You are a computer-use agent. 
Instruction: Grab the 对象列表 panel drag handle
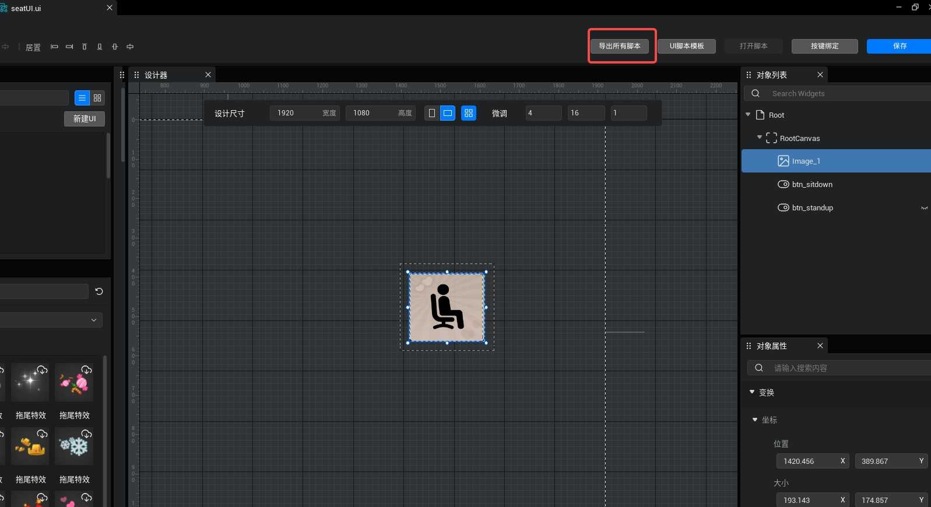tap(749, 75)
